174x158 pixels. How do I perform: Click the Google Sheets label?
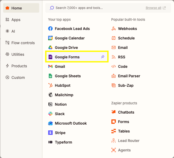point(68,76)
